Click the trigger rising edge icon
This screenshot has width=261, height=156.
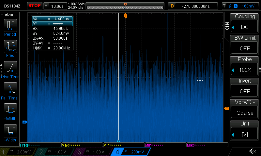(x=230, y=6)
